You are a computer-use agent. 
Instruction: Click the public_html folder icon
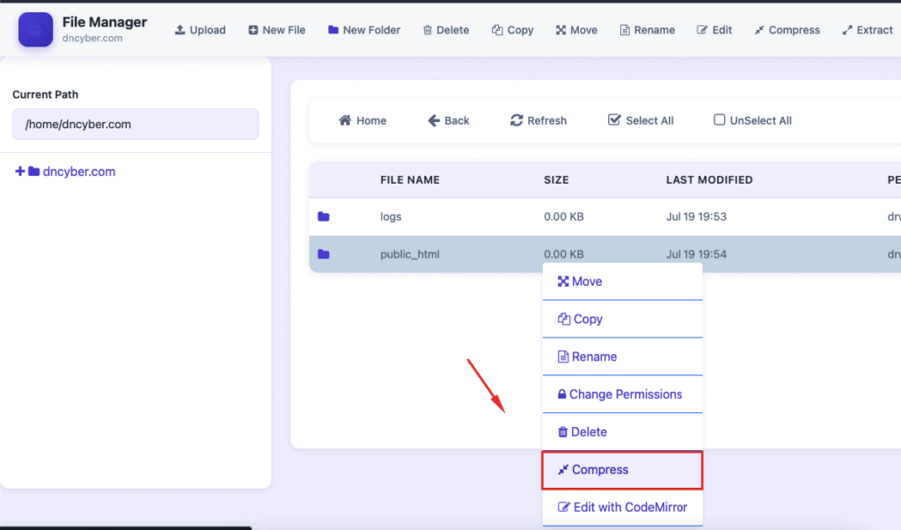click(324, 254)
